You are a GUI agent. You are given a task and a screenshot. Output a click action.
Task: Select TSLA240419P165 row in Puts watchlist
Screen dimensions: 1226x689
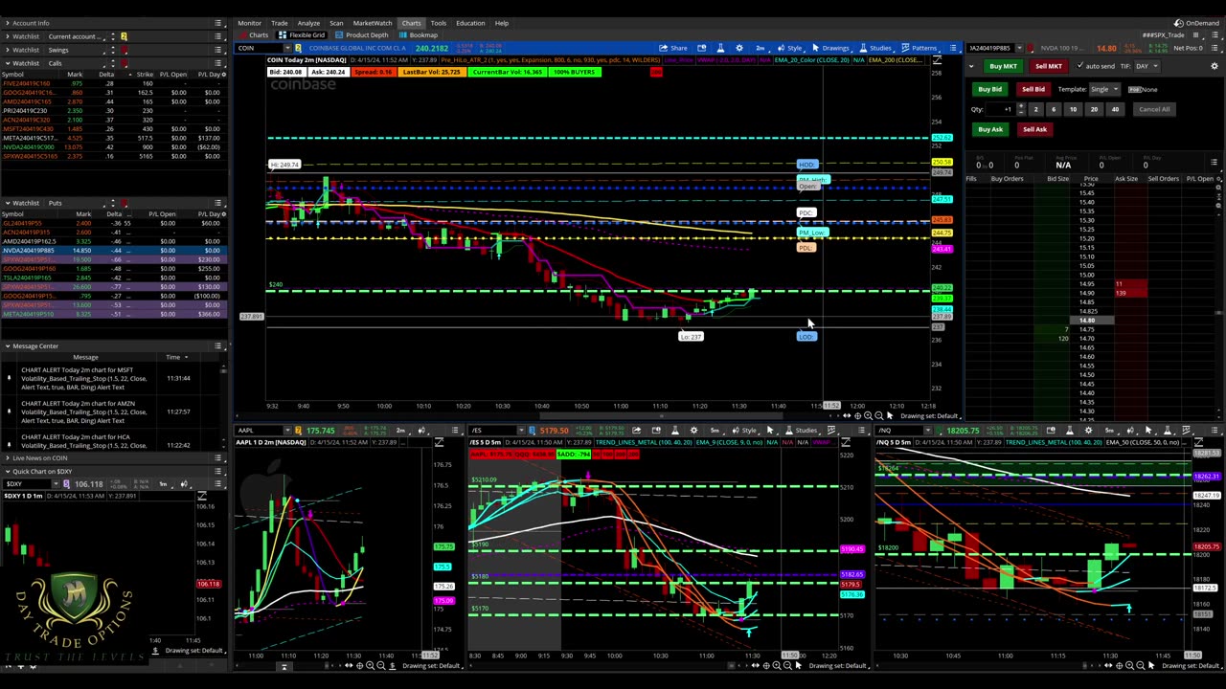(x=113, y=278)
